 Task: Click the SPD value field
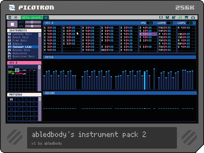(149, 23)
